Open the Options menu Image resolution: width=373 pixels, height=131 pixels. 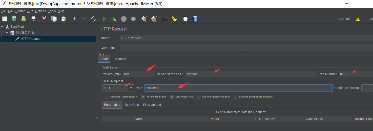(40, 11)
